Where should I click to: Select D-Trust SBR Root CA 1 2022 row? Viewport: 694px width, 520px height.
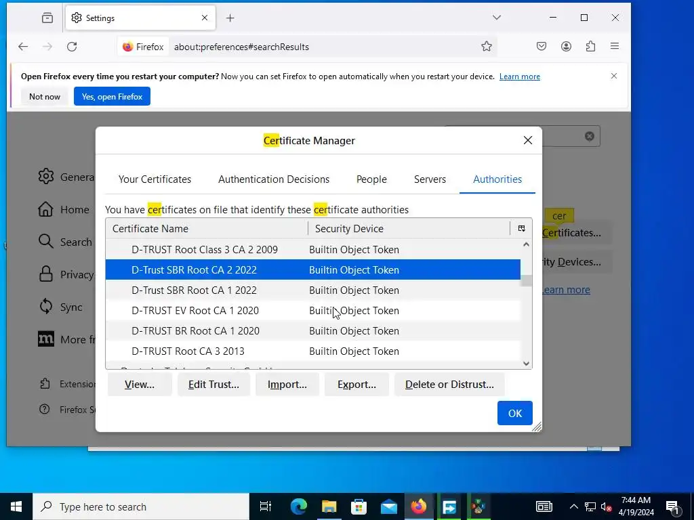(x=313, y=290)
